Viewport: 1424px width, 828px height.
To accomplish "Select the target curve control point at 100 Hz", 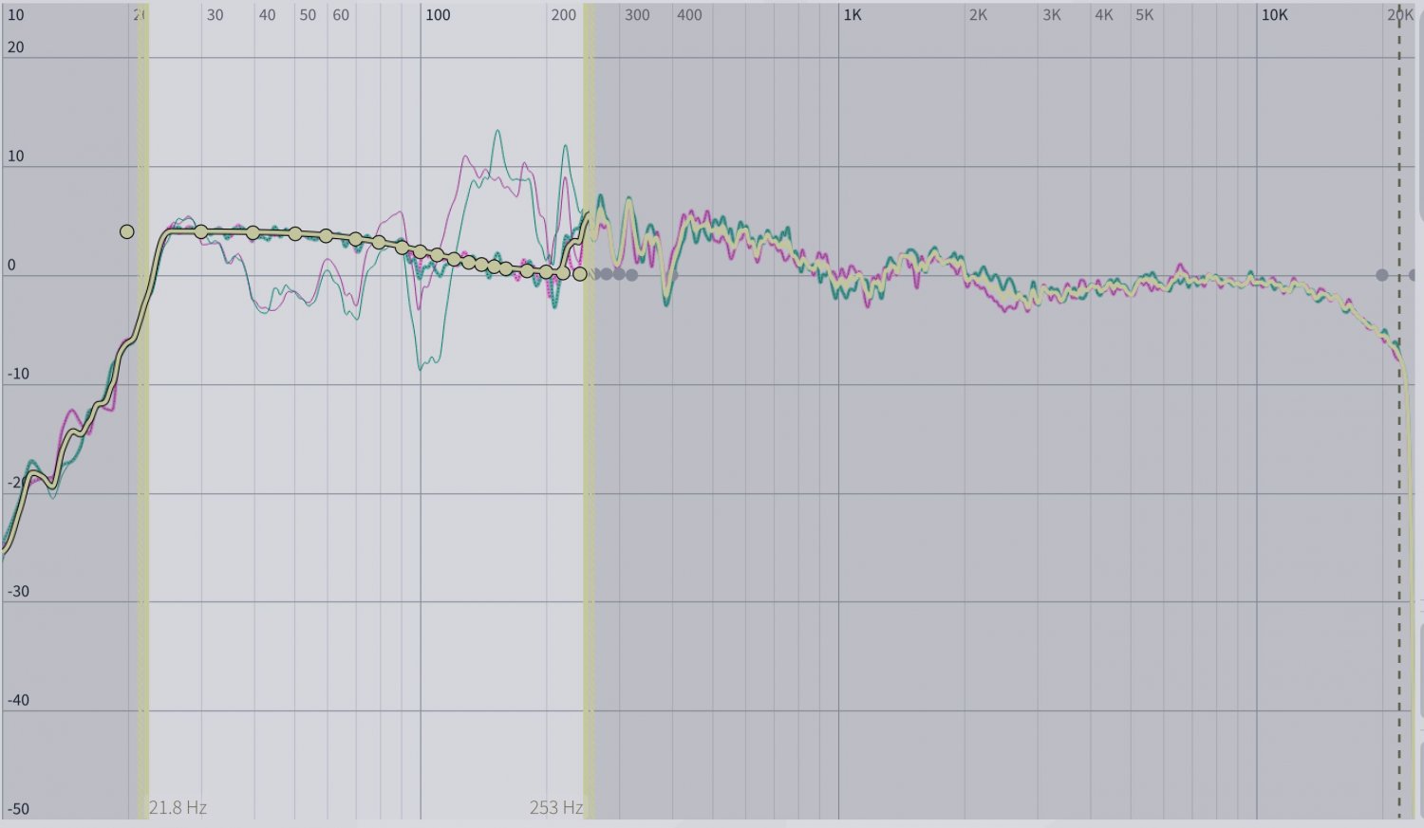I will 420,252.
